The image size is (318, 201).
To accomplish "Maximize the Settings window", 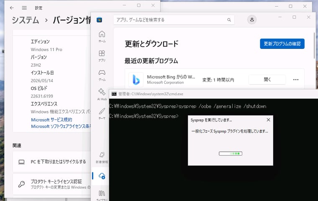I will (139, 5).
